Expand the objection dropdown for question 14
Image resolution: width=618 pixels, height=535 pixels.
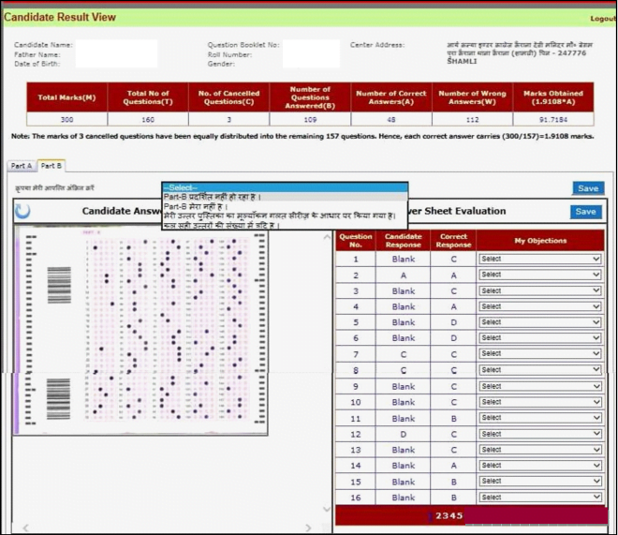pyautogui.click(x=539, y=466)
